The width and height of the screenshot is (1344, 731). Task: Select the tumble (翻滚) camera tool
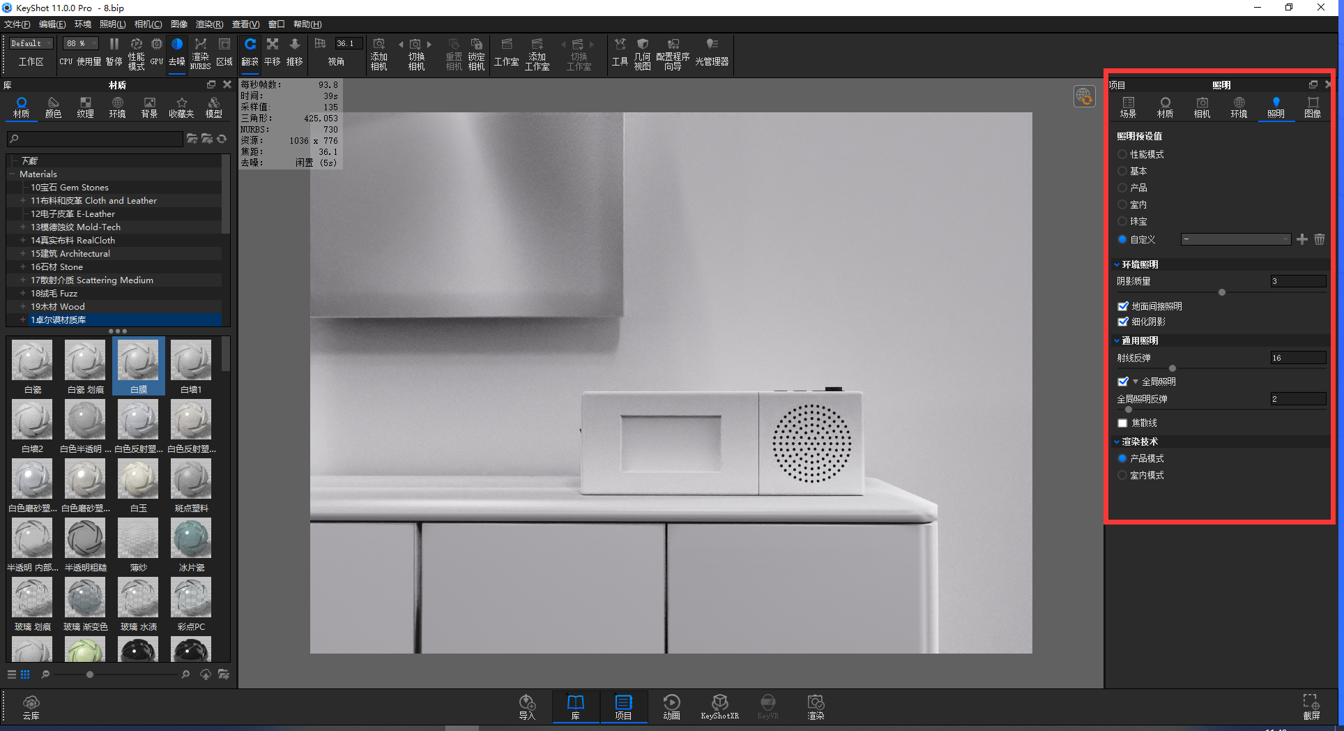tap(250, 52)
